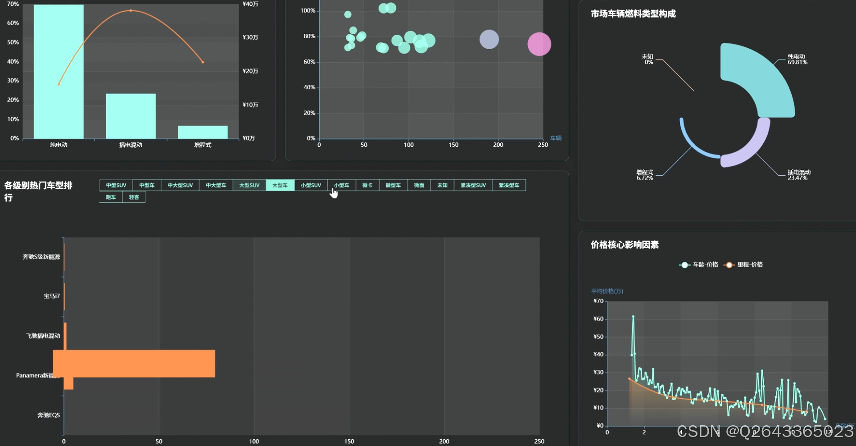Click the 增程式 6.72% pie label

click(x=645, y=175)
